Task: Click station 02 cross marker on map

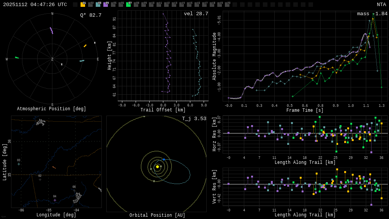Action: tap(40, 179)
